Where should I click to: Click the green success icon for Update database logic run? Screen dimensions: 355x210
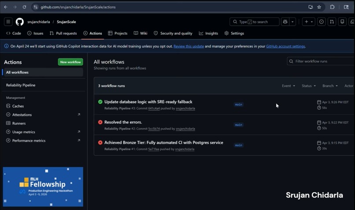click(x=100, y=102)
